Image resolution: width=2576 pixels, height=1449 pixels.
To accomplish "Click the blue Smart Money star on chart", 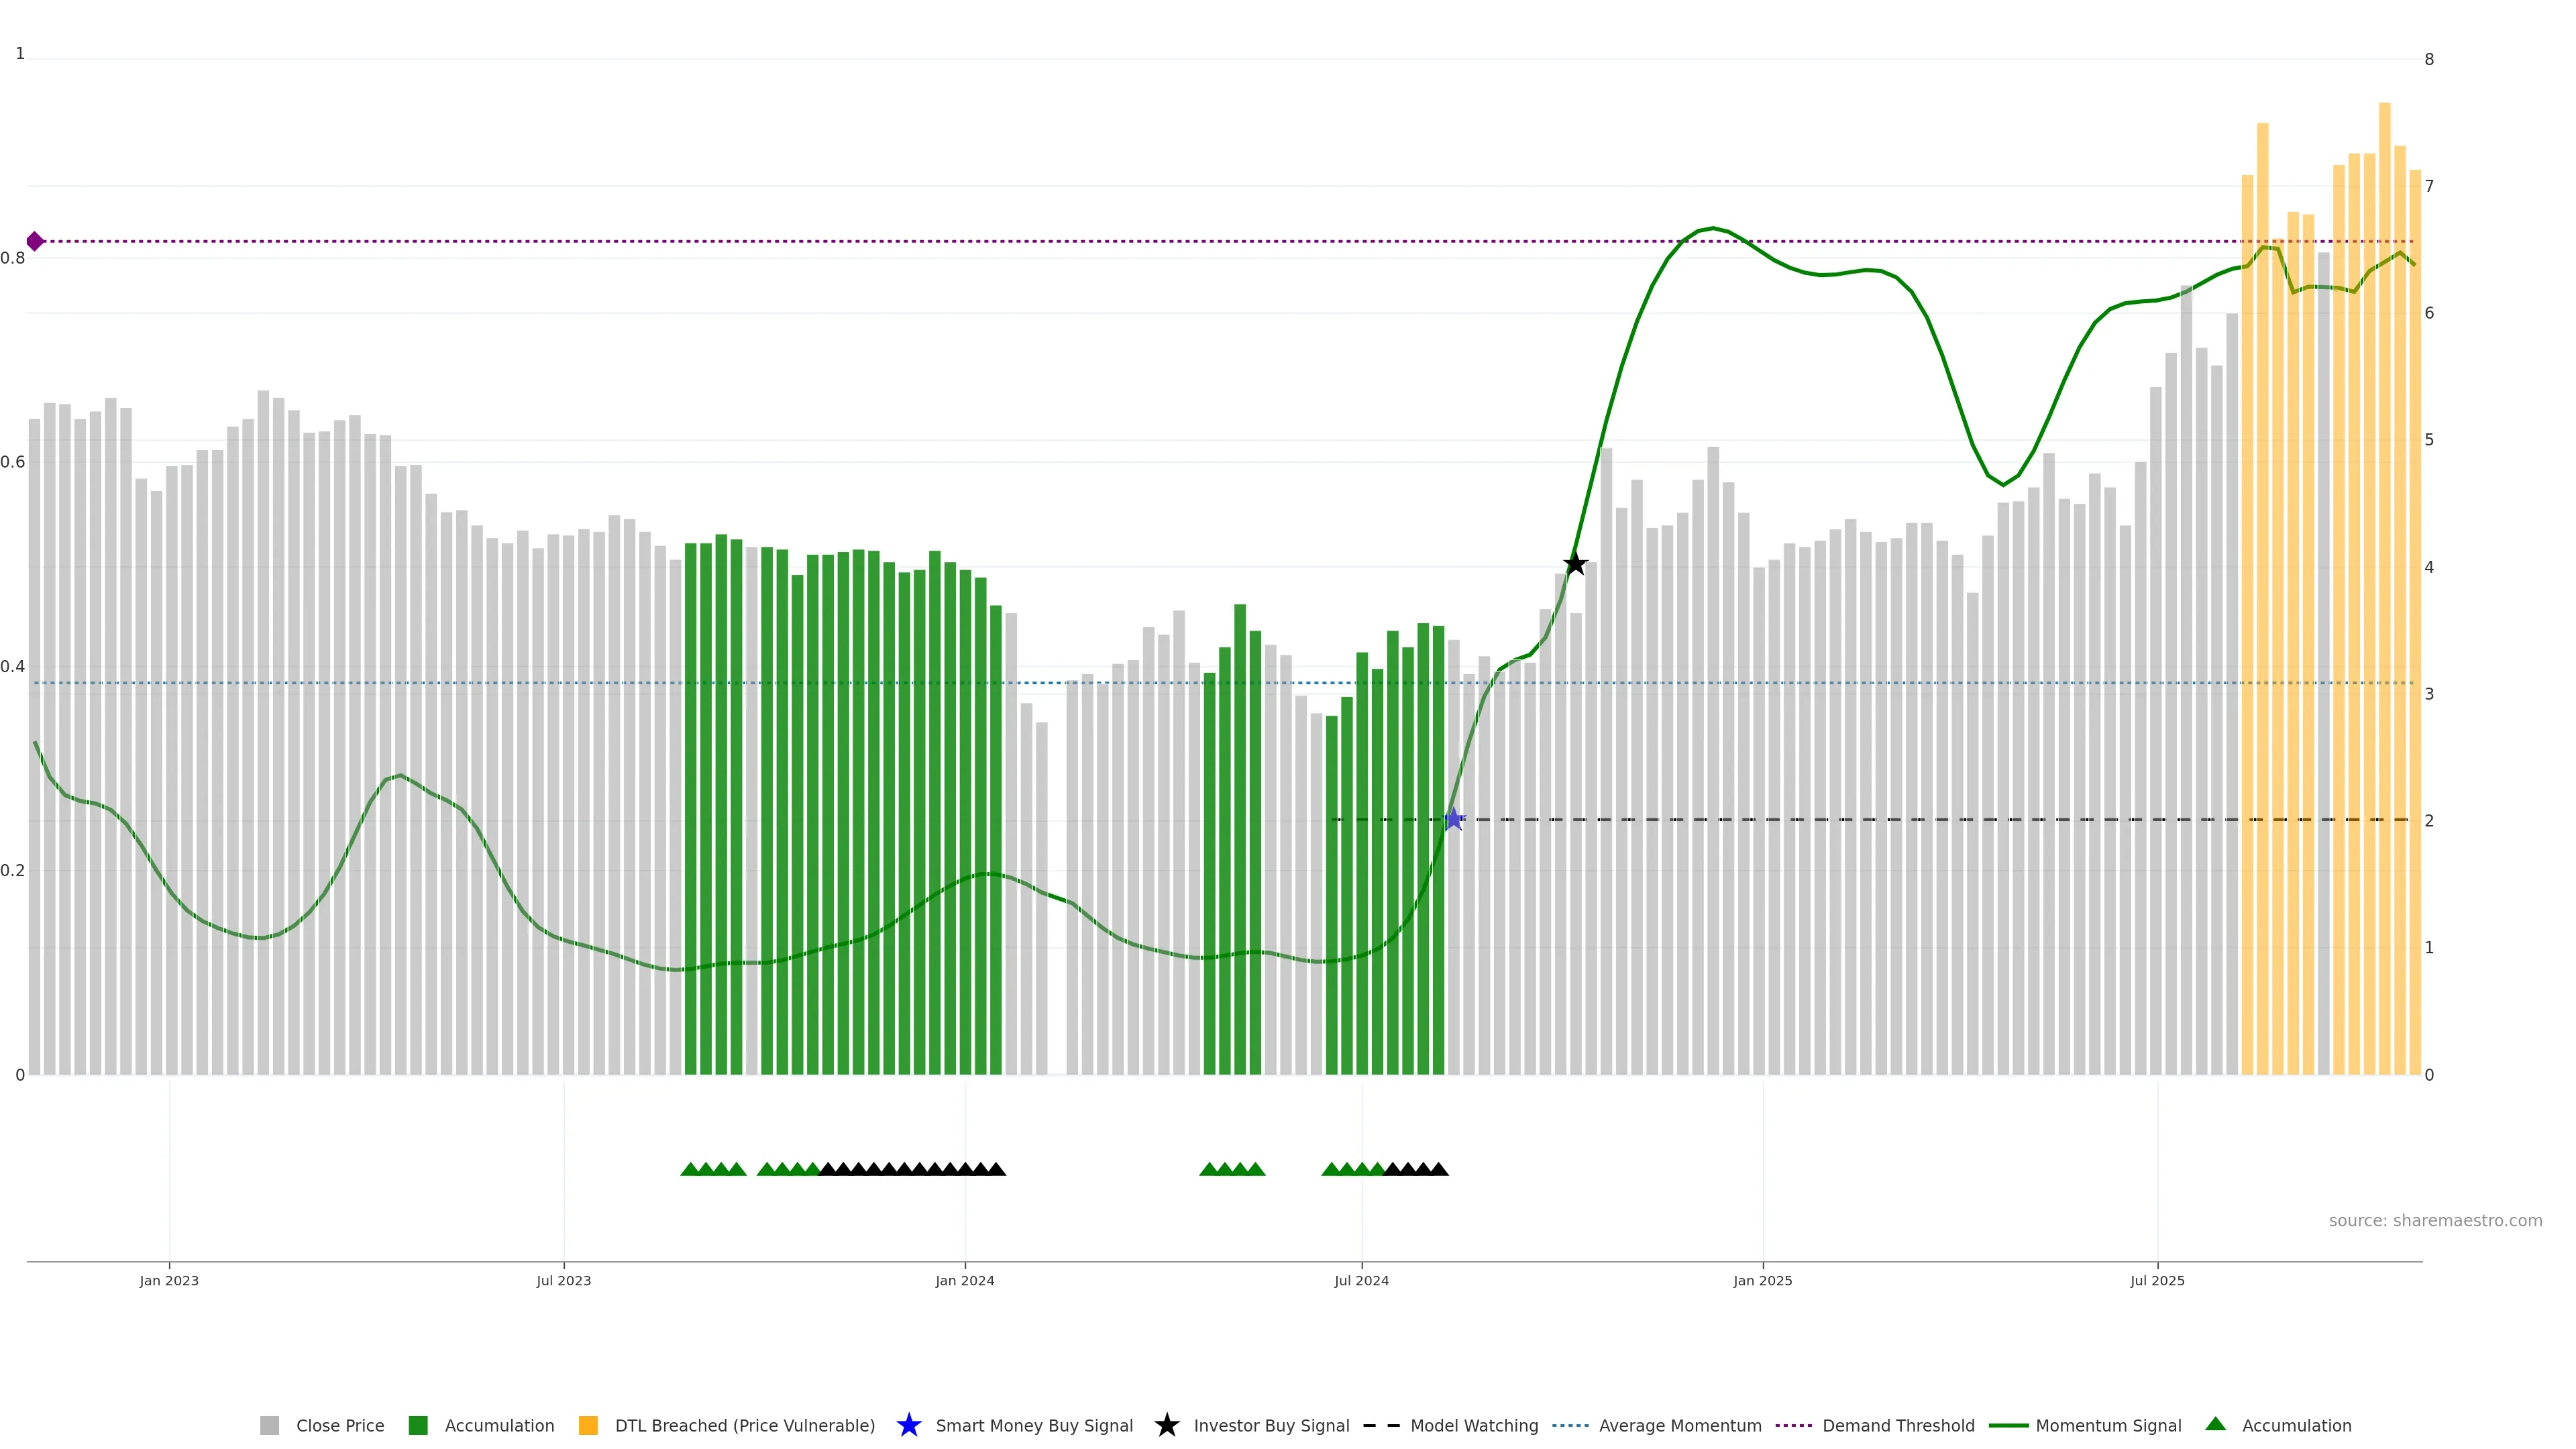I will click(1453, 819).
